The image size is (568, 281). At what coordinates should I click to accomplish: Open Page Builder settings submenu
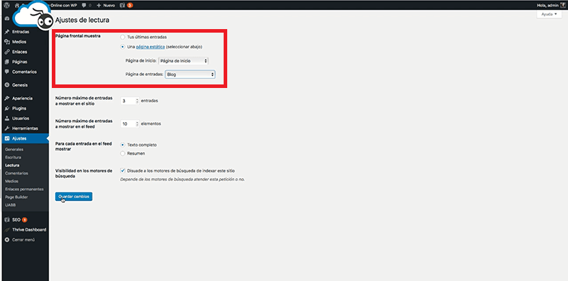coord(16,197)
